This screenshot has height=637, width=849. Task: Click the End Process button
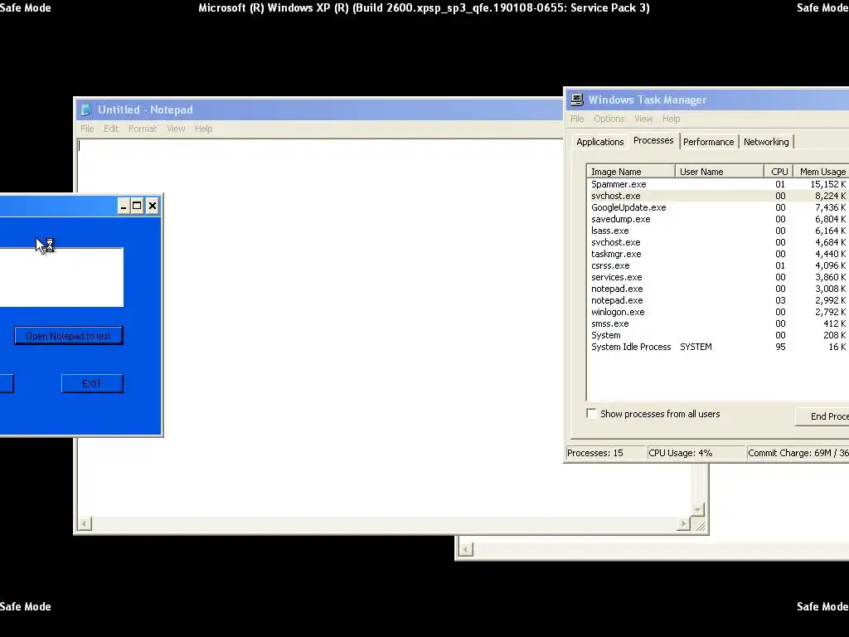pos(822,416)
